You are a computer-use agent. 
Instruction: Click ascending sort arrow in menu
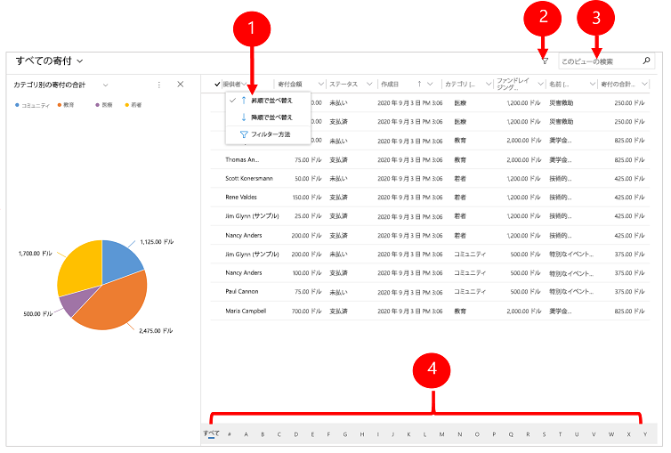(244, 100)
